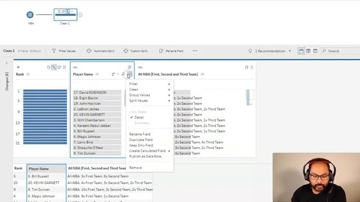Click the change icon on Player Name card
The image size is (360, 202).
click(129, 67)
